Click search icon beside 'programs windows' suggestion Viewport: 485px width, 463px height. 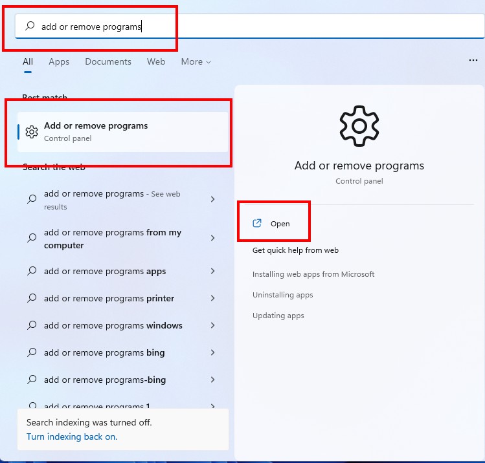32,325
